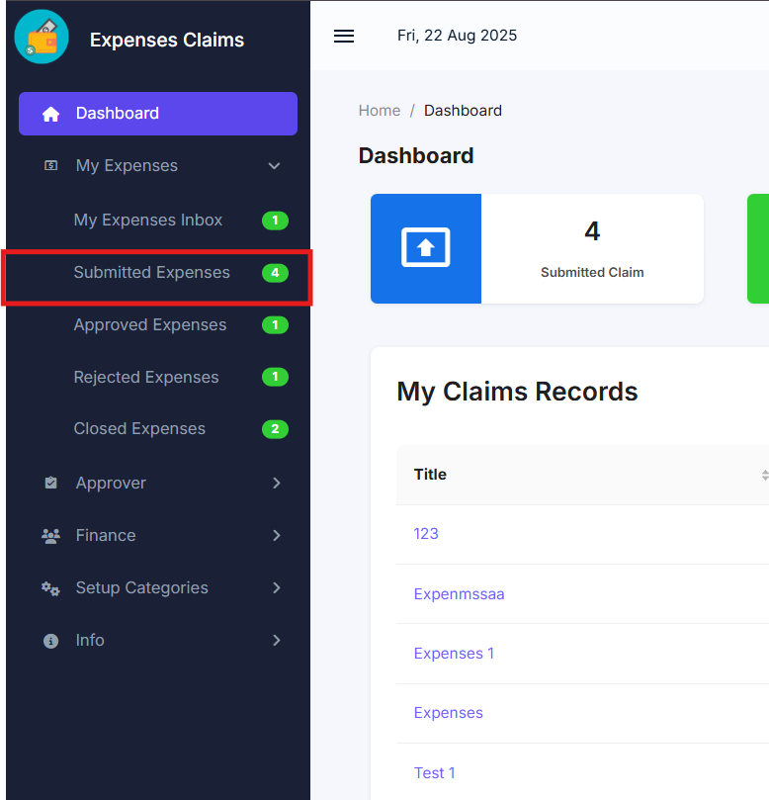Click the blue upload icon on Submitted Claim card
Image resolution: width=769 pixels, height=800 pixels.
pyautogui.click(x=426, y=248)
